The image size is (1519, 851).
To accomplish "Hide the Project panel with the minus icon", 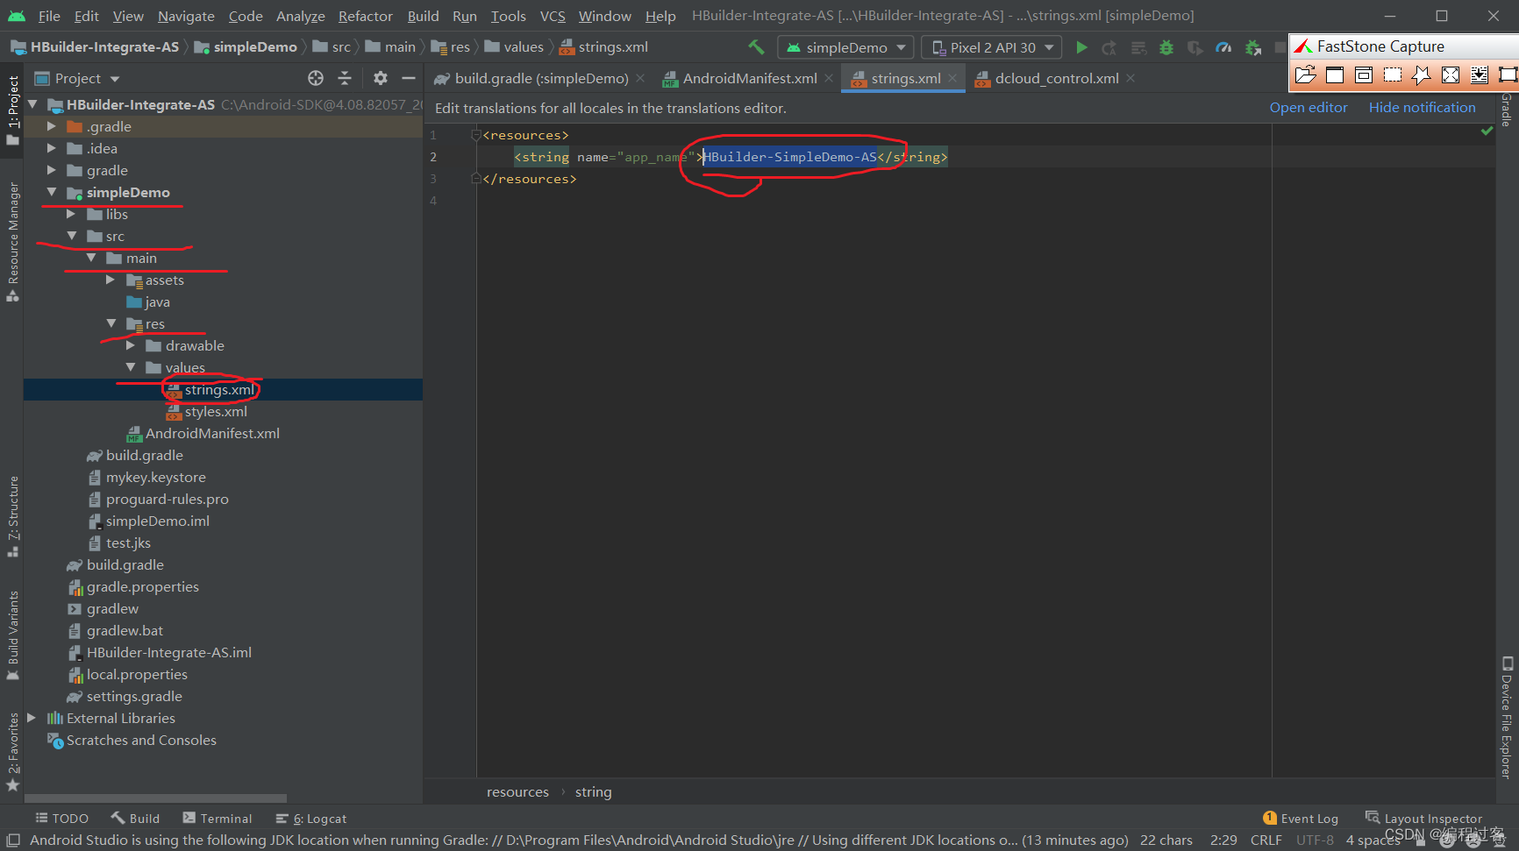I will pyautogui.click(x=408, y=78).
